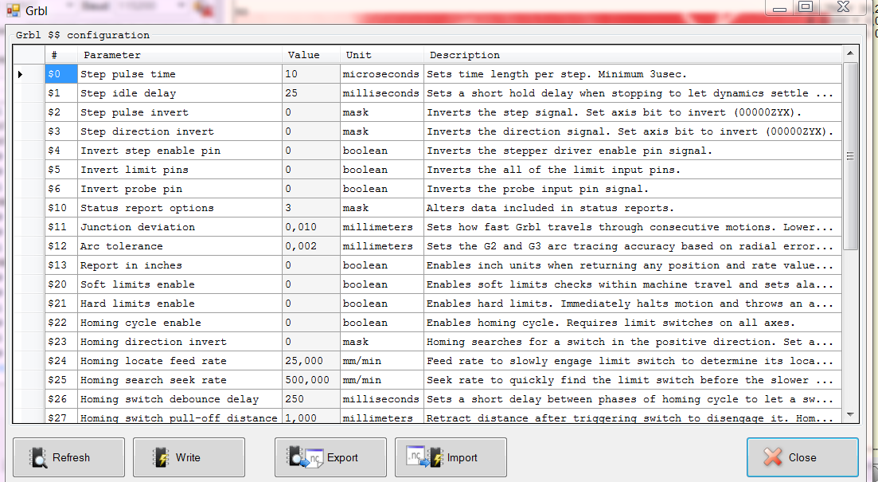Click the $1 number cell
The width and height of the screenshot is (878, 482).
(61, 93)
